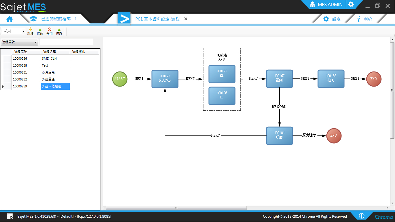Select the 100168 process node
Viewport: 395px width, 222px height.
click(331, 79)
